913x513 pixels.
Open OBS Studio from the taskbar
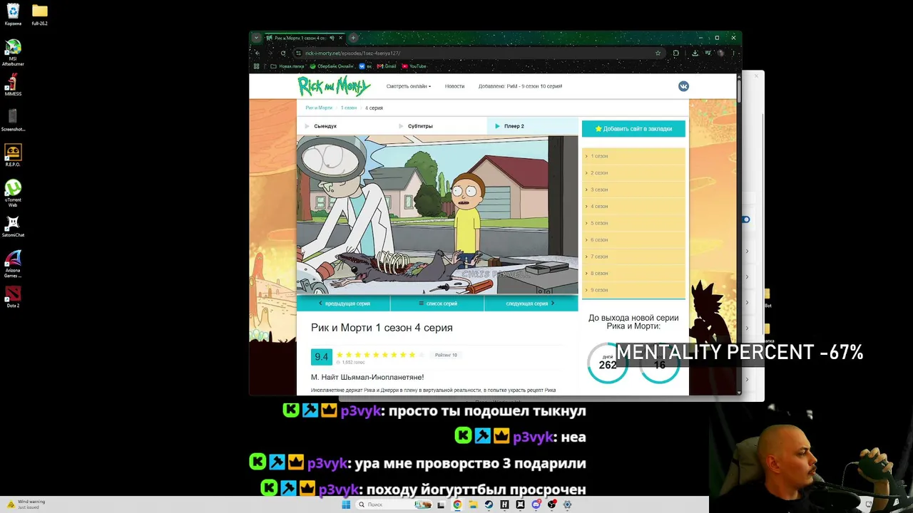pos(551,504)
